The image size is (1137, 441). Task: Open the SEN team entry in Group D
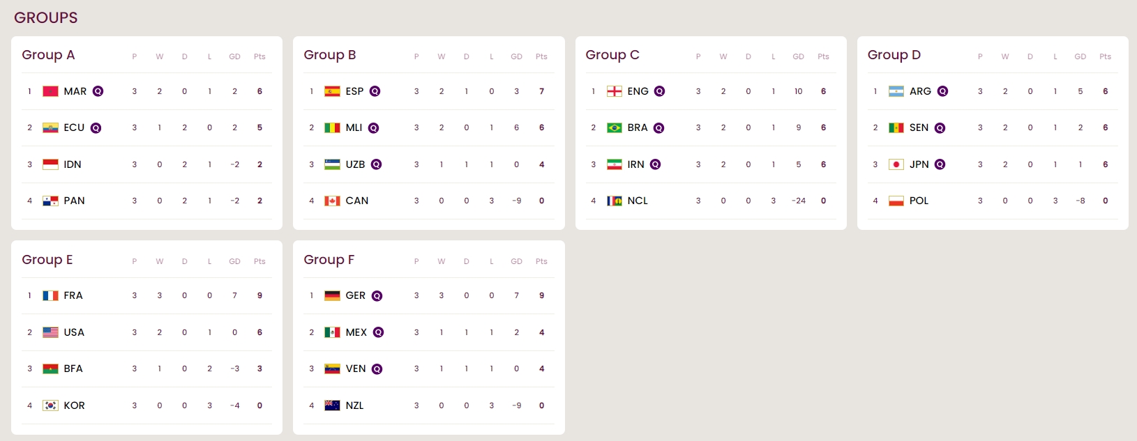(919, 127)
